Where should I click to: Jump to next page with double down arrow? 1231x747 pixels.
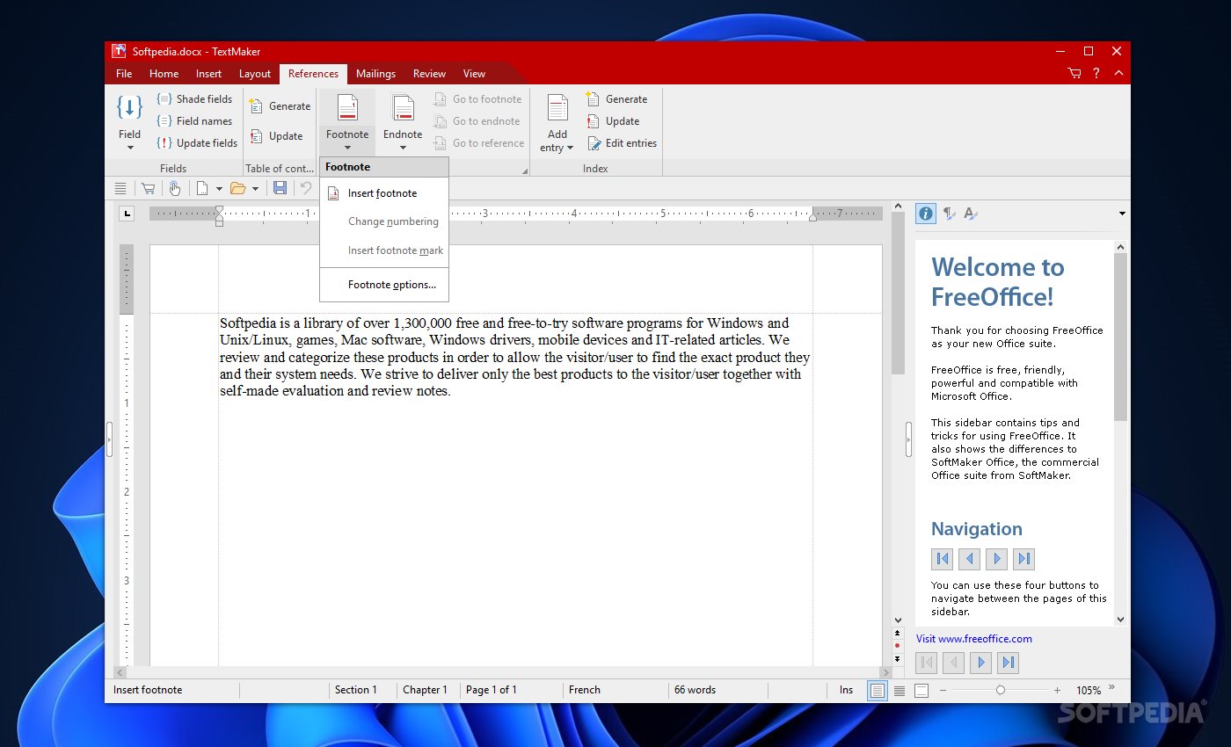click(897, 658)
